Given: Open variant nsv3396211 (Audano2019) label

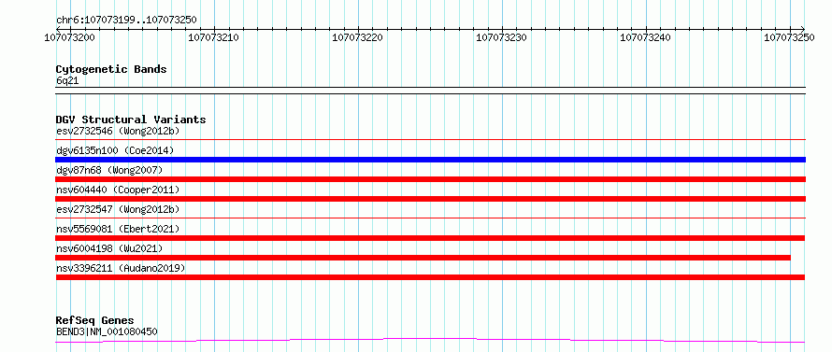Looking at the screenshot, I should pyautogui.click(x=121, y=268).
